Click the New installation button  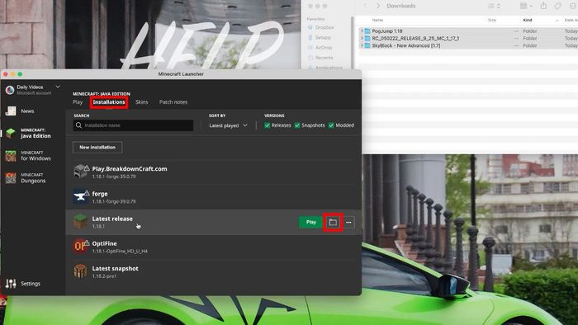[x=97, y=147]
